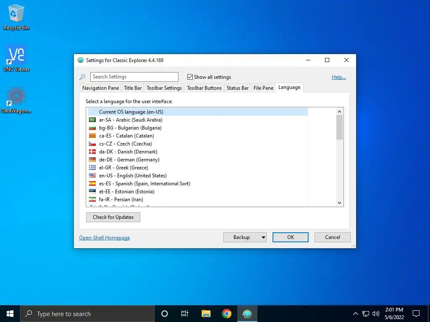
Task: Select the Spain flag icon
Action: (x=92, y=184)
